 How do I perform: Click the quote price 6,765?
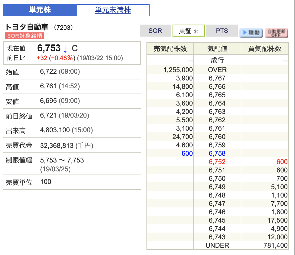[x=217, y=95]
